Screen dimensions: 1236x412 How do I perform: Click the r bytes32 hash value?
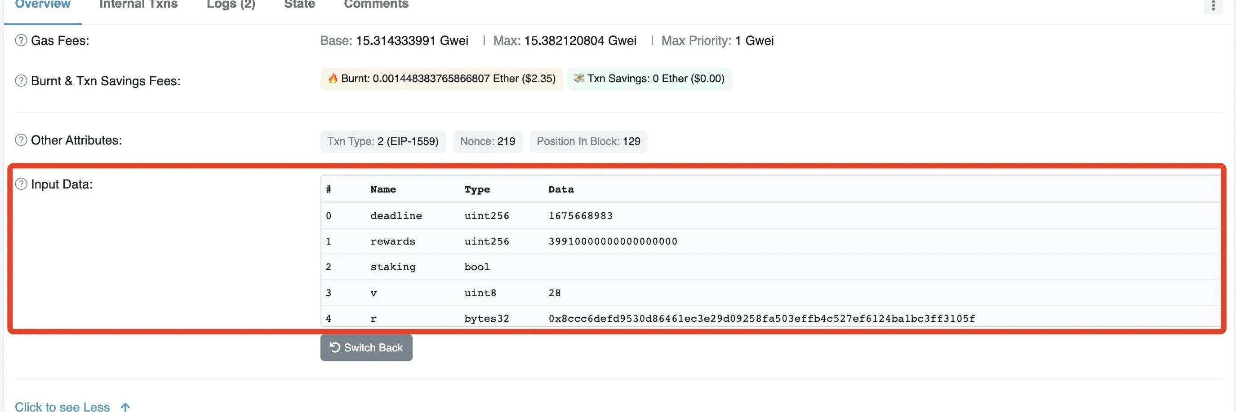click(x=761, y=319)
